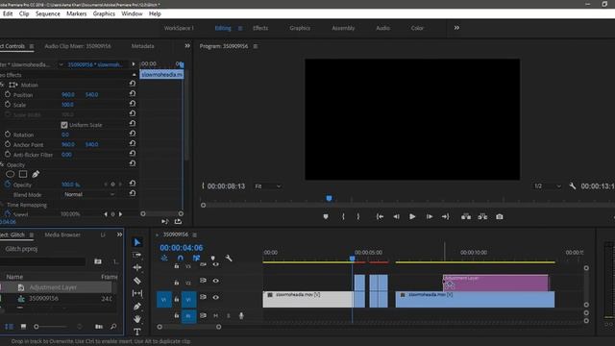Toggle animation stopwatch for Position
Image resolution: width=615 pixels, height=346 pixels.
(x=8, y=94)
